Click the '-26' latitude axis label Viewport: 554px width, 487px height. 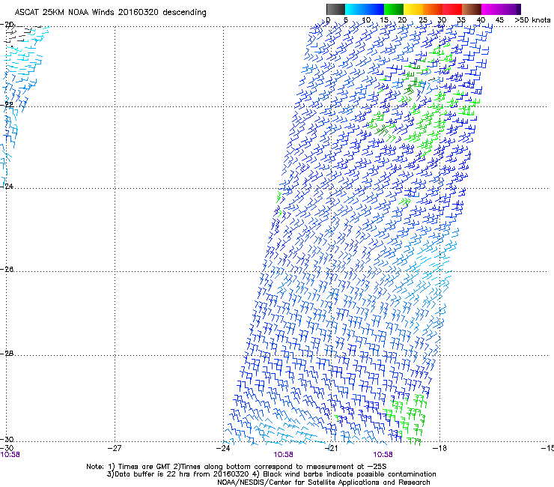(7, 270)
